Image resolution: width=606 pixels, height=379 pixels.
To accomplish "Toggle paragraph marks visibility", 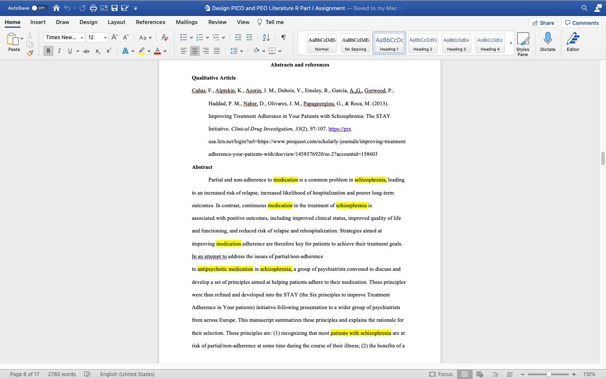I will click(x=283, y=37).
